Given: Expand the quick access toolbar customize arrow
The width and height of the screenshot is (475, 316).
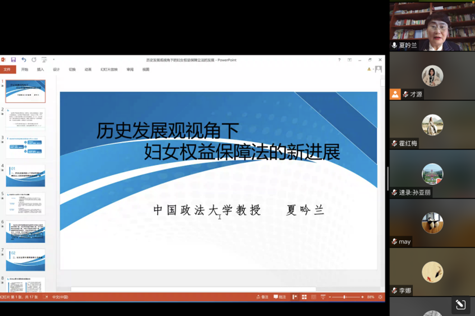Looking at the screenshot, I should coord(54,60).
